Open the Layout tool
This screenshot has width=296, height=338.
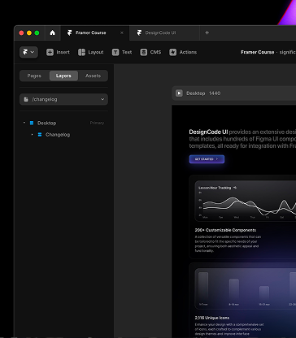(x=91, y=52)
